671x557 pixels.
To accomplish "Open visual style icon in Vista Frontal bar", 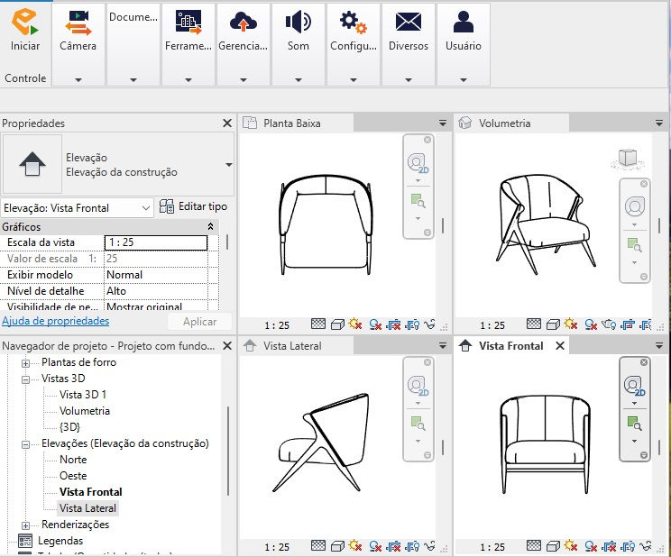I will [x=553, y=546].
